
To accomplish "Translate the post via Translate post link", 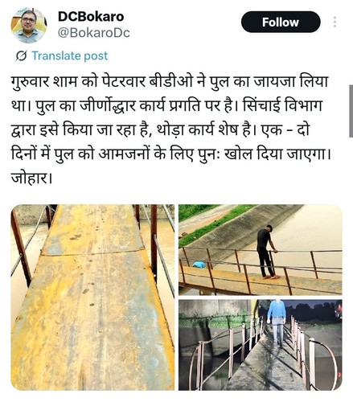I will pos(70,55).
